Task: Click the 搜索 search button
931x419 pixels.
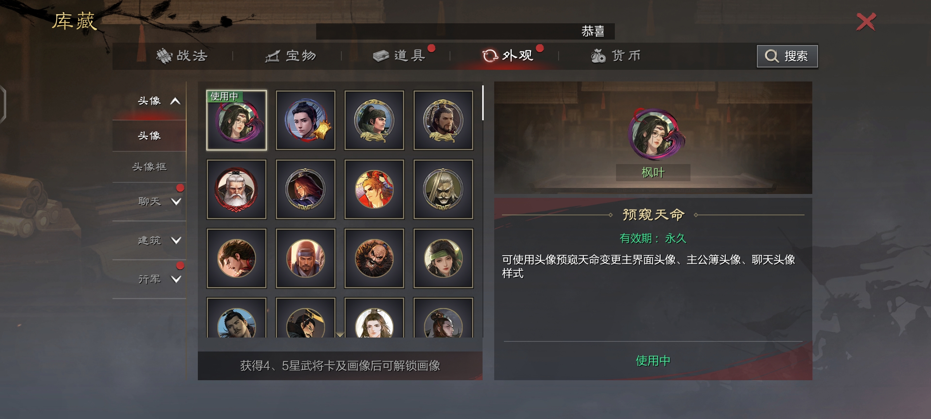Action: [787, 56]
